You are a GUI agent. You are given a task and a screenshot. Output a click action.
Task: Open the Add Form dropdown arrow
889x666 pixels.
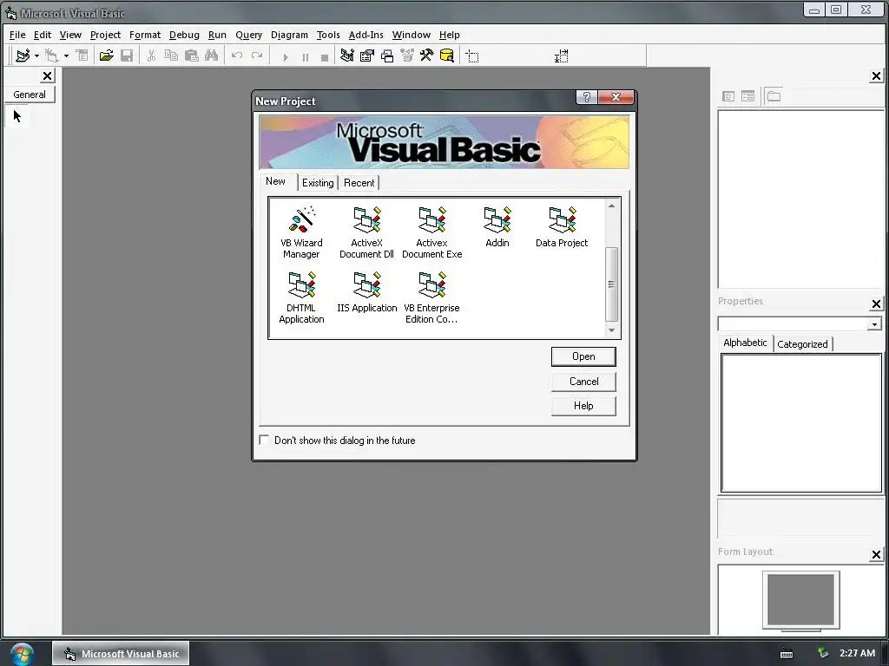(66, 56)
